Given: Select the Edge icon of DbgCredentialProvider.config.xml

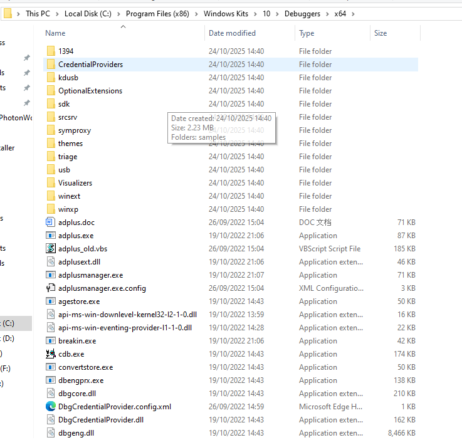Looking at the screenshot, I should tap(50, 406).
